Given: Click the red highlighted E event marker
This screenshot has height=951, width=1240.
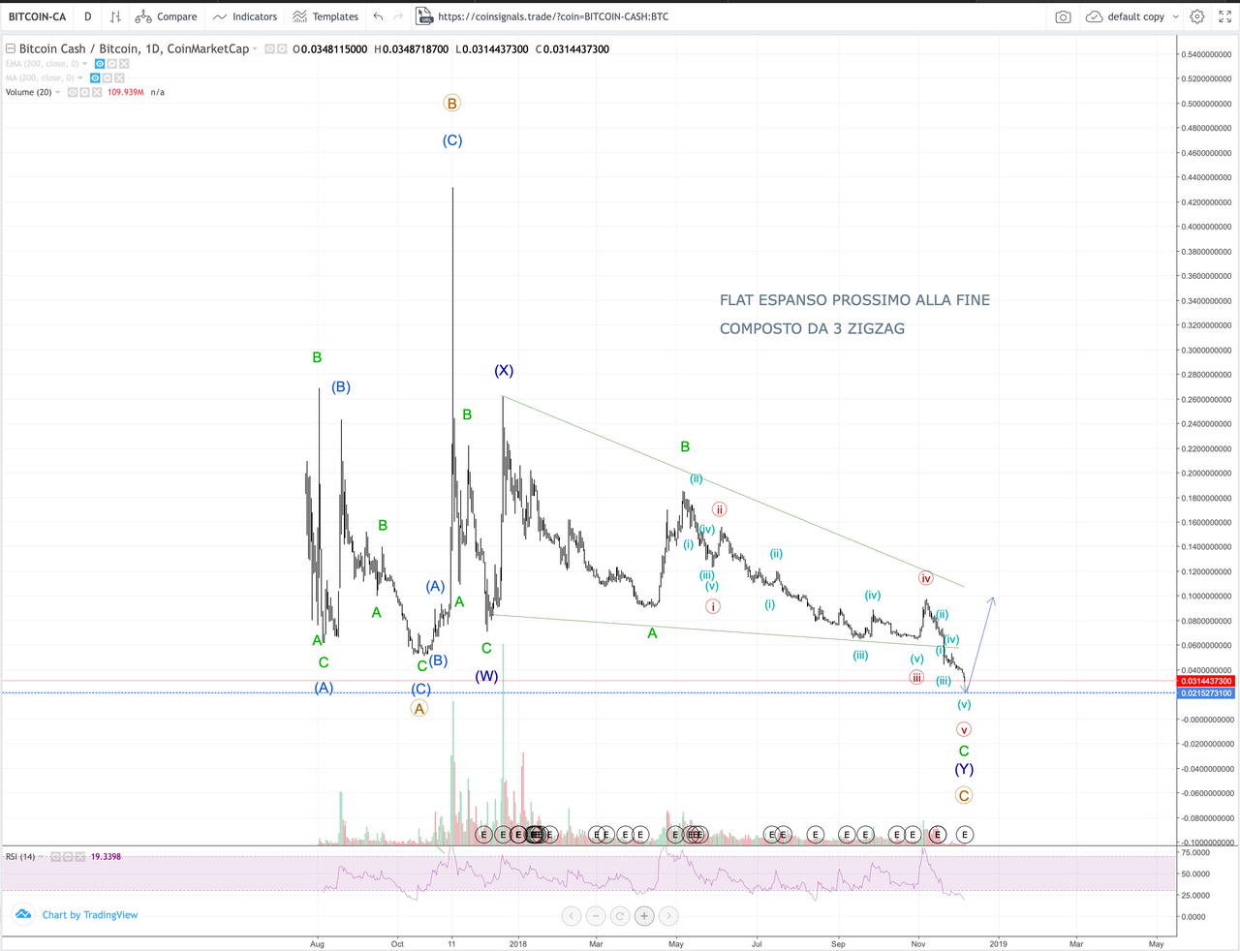Looking at the screenshot, I should [x=937, y=834].
